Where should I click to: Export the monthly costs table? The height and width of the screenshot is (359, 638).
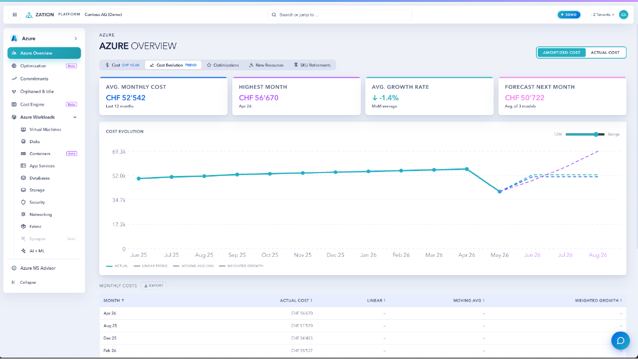[x=154, y=286]
